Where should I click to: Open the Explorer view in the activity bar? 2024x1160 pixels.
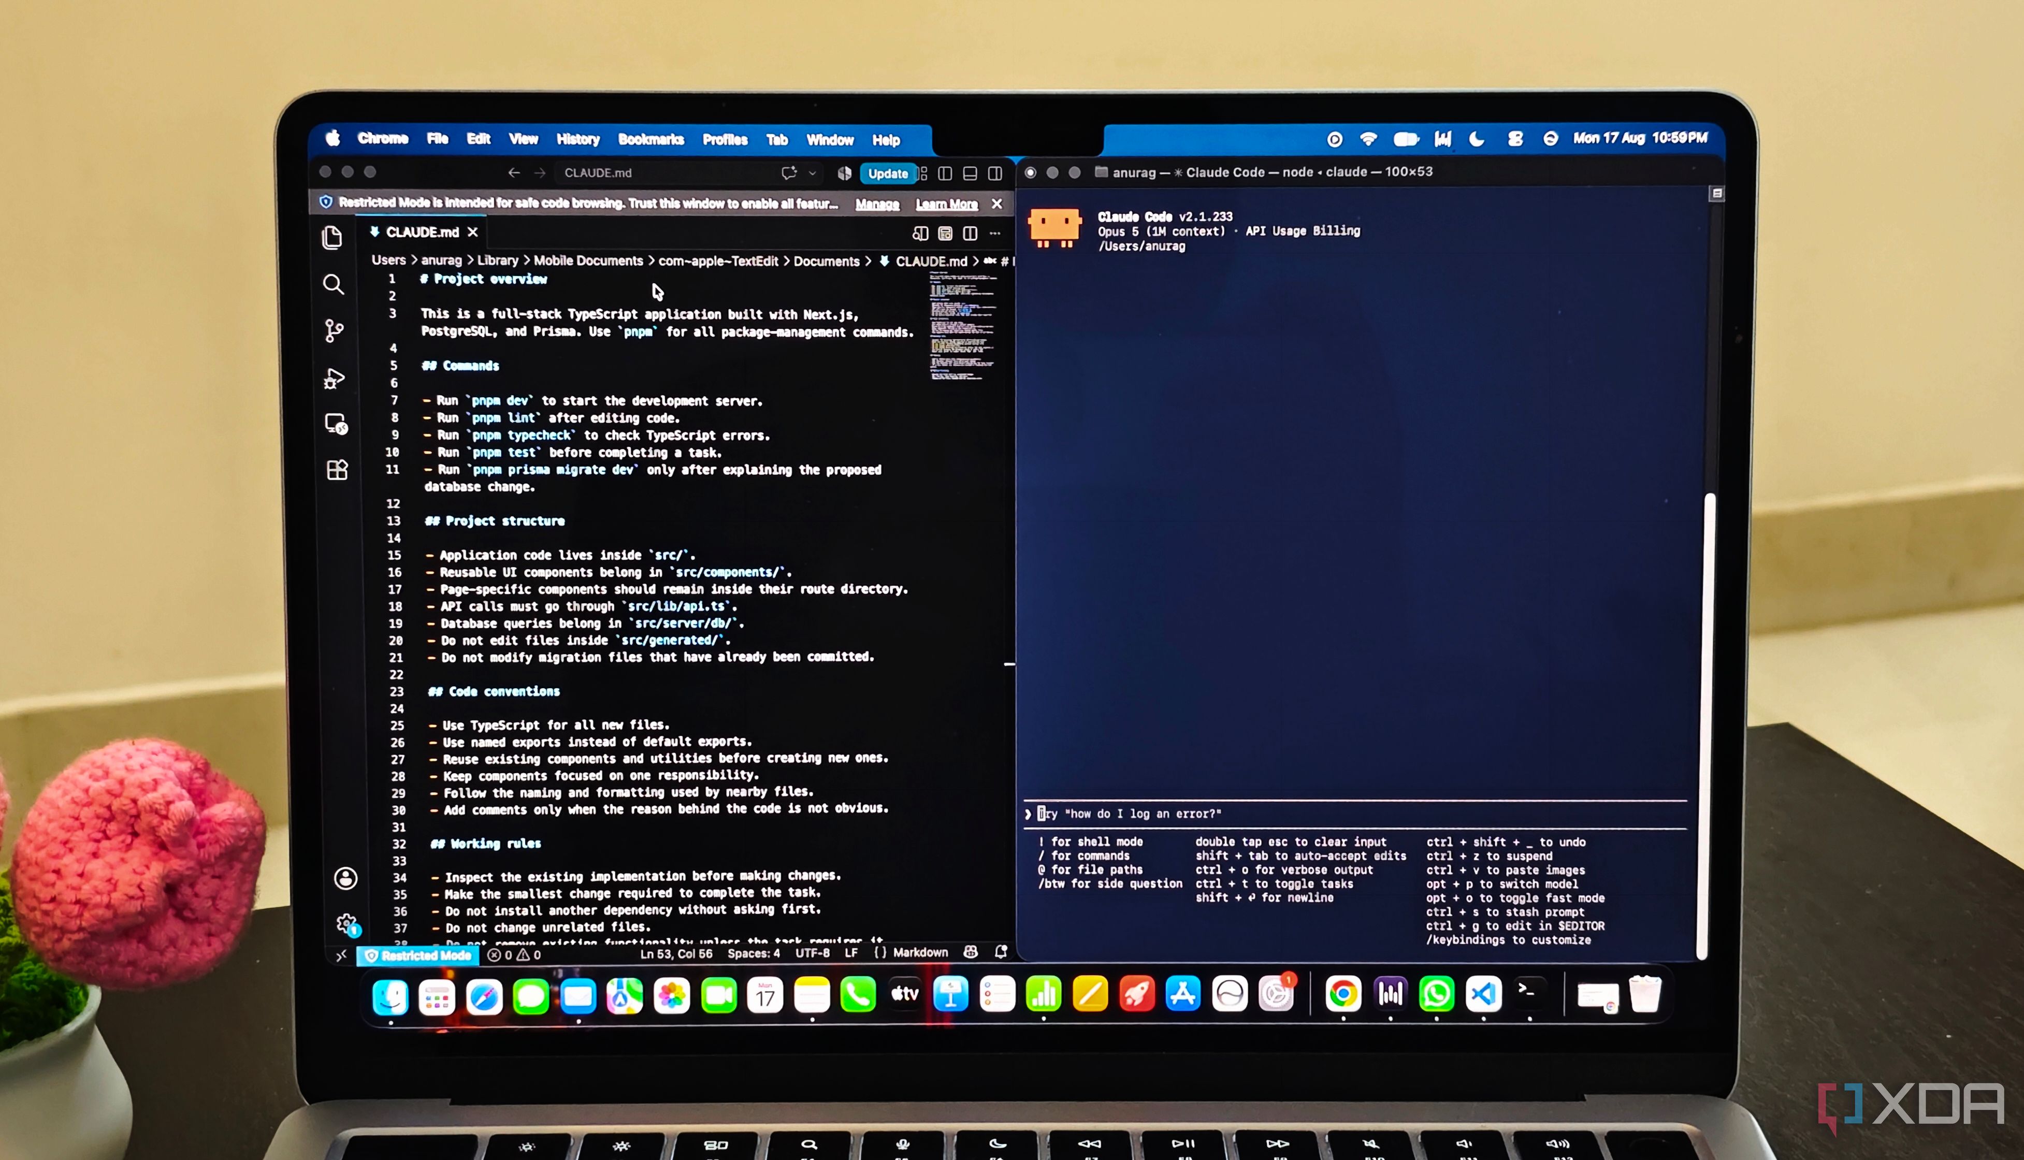click(332, 237)
